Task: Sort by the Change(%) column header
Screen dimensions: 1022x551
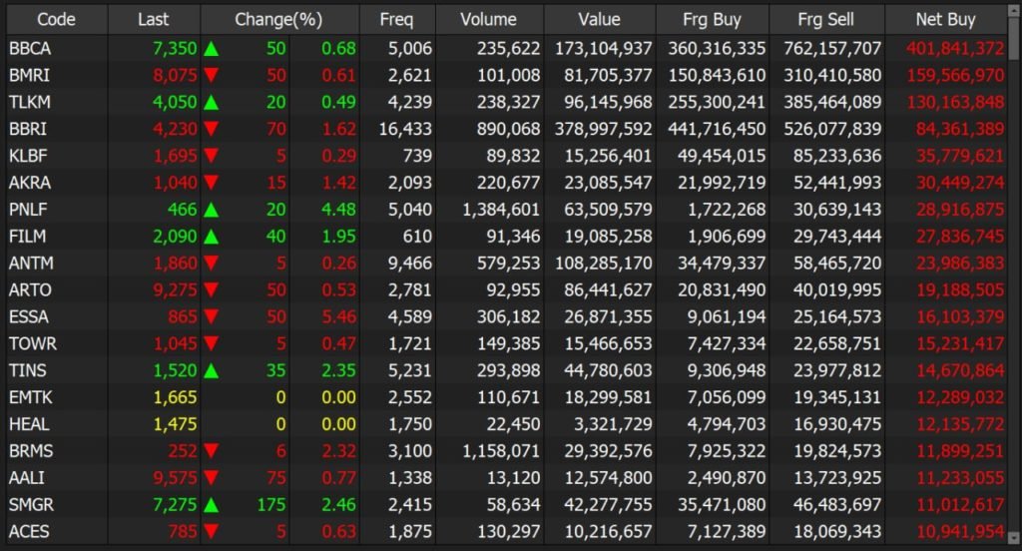Action: click(279, 20)
